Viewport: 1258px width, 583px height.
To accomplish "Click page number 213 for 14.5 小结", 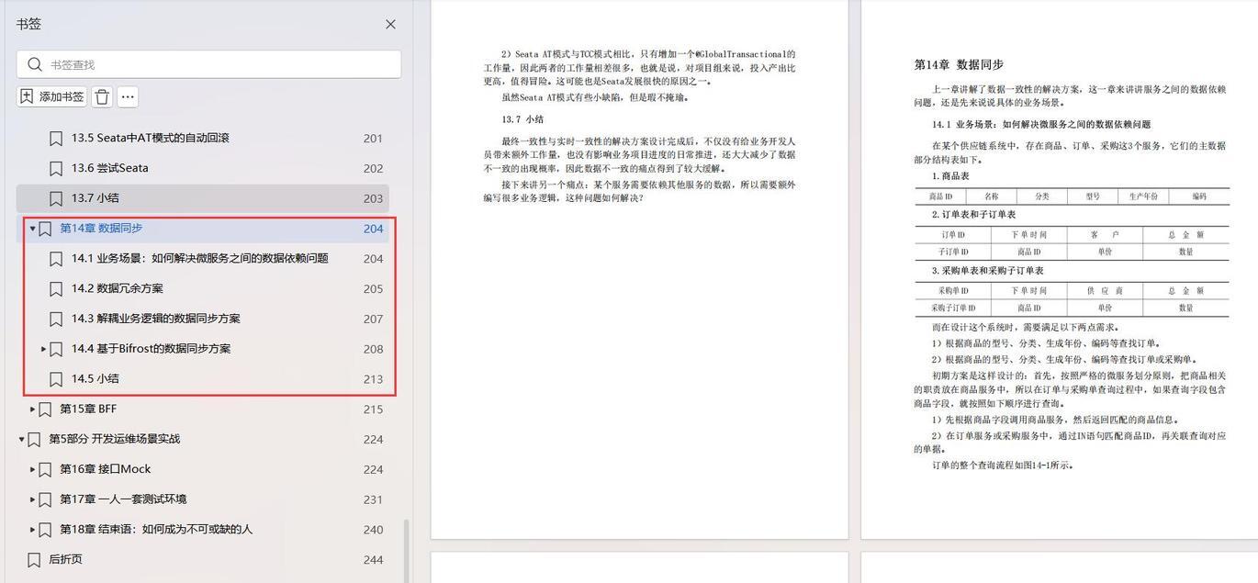I will pyautogui.click(x=373, y=379).
